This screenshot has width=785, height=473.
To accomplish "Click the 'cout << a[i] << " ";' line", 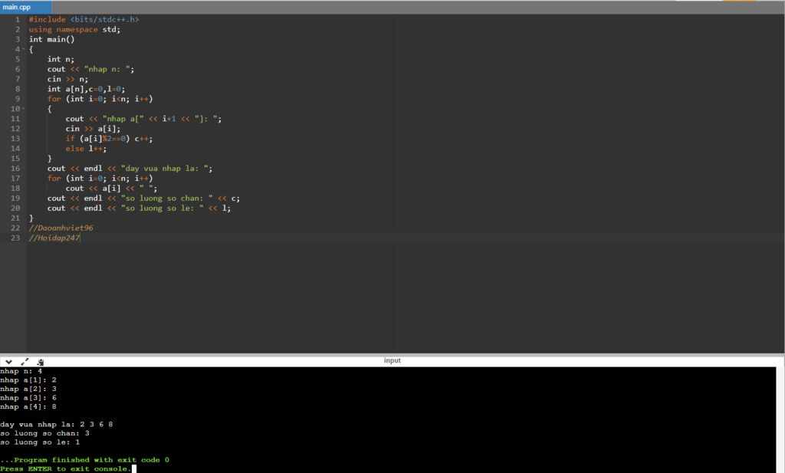I will (x=112, y=188).
